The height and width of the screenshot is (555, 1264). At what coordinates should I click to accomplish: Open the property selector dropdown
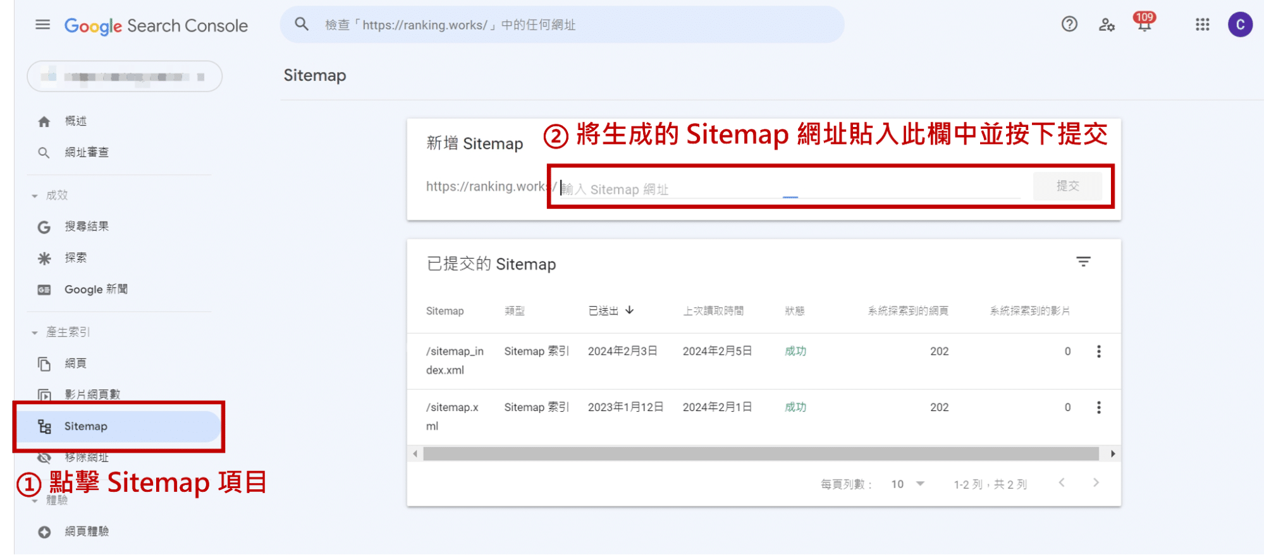tap(125, 76)
